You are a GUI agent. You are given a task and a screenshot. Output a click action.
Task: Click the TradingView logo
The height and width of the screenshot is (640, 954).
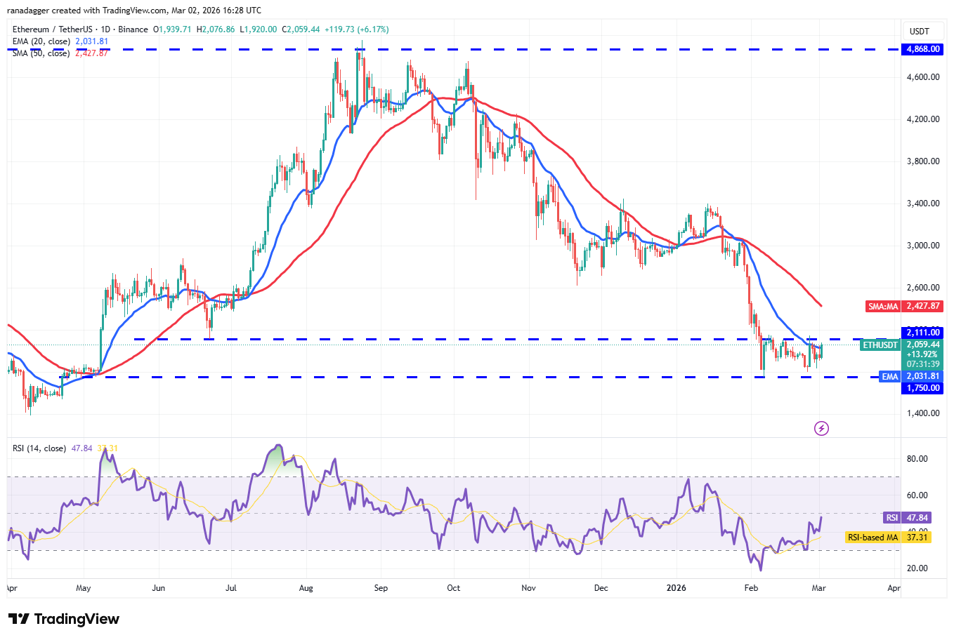click(62, 620)
